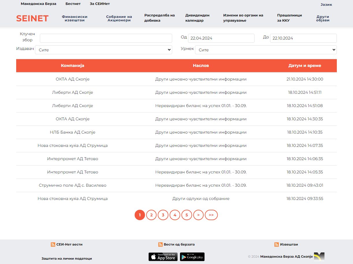
Task: Click the RSS icon beside Извештаи
Action: point(276,244)
